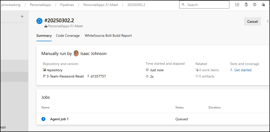This screenshot has height=132, width=270.
Task: Click Isaac Johnson's avatar picture
Action: (x=76, y=53)
